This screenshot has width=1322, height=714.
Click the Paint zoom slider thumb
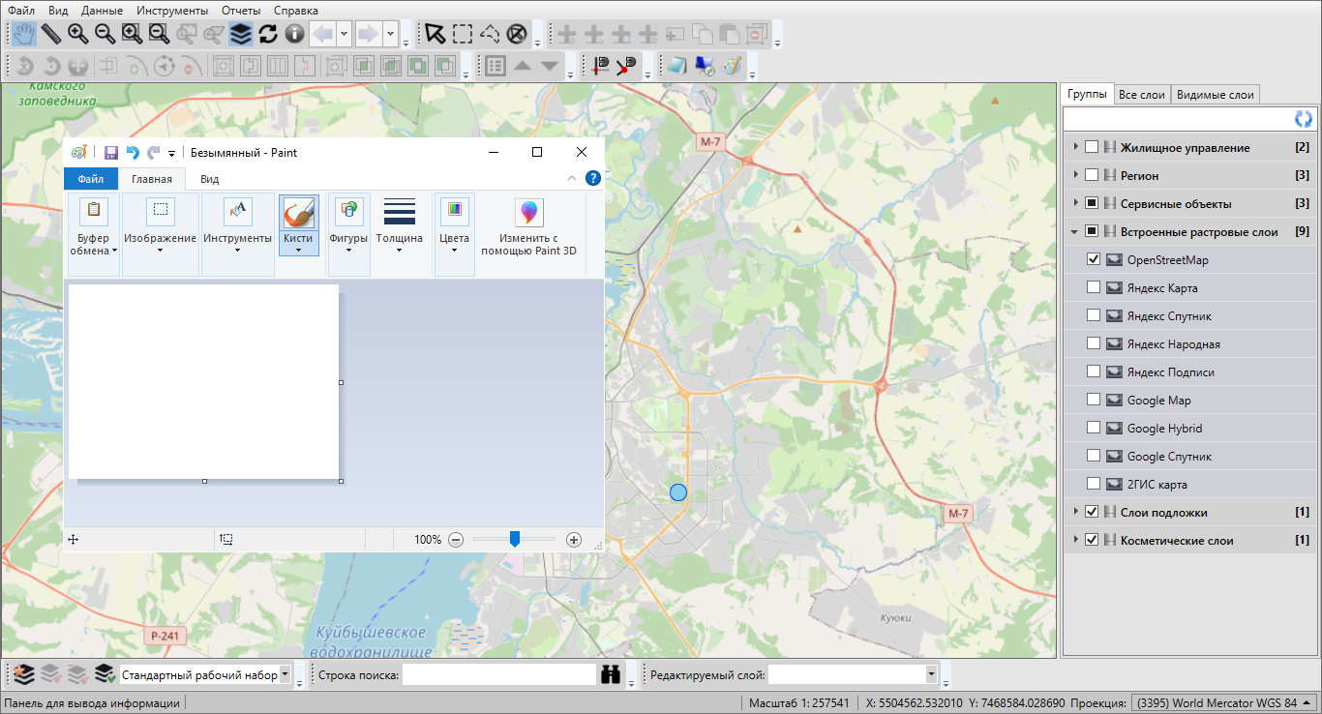click(515, 539)
